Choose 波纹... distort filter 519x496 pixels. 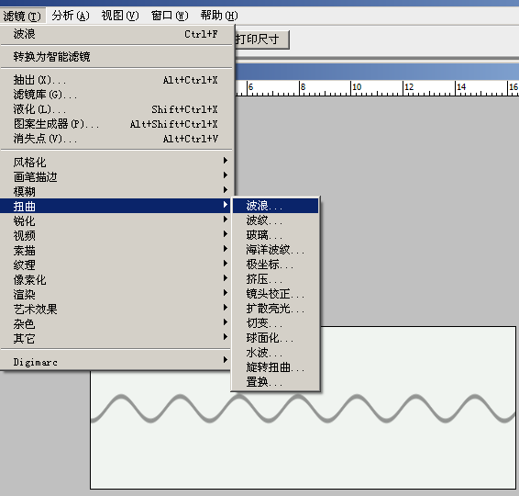click(275, 220)
